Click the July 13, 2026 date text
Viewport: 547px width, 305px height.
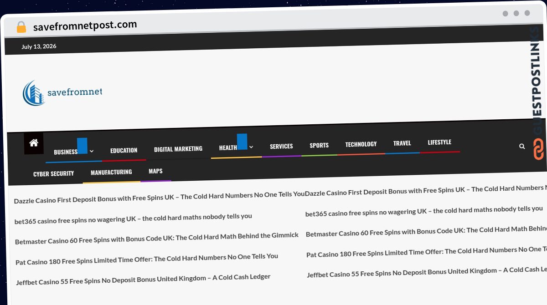tap(39, 46)
